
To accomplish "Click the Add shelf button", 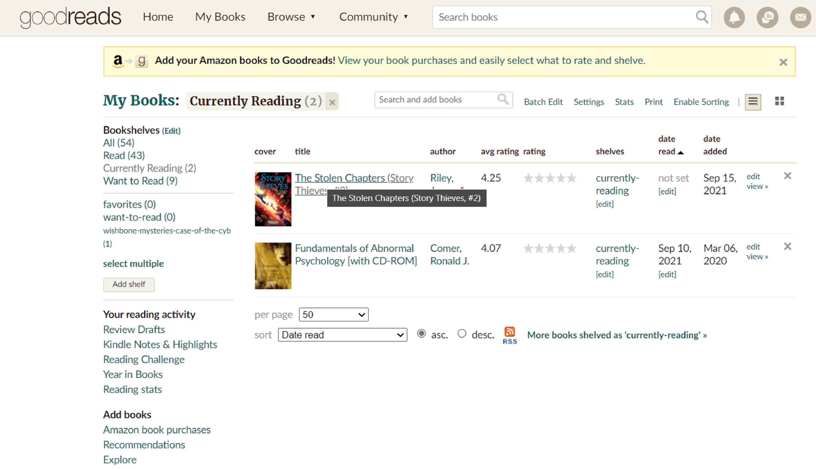I will point(129,284).
